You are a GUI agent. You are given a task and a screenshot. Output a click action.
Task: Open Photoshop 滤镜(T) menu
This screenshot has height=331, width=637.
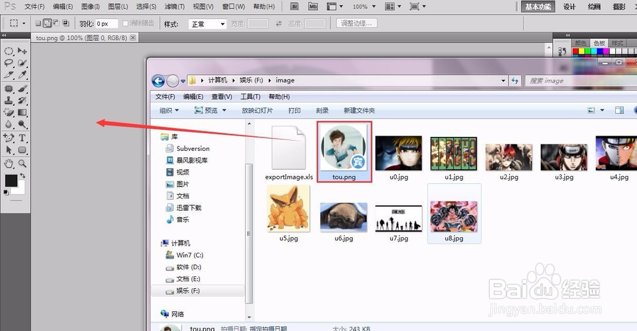(175, 6)
